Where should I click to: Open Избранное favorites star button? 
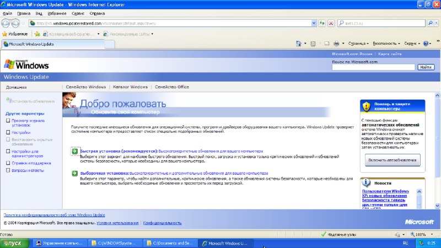point(15,34)
